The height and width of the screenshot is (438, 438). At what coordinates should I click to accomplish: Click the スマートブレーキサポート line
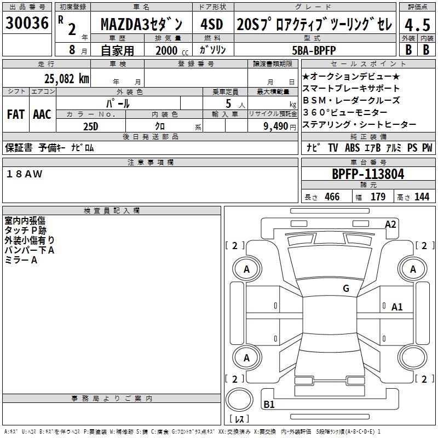(x=351, y=88)
